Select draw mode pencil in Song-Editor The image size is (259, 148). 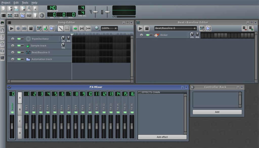[x=60, y=28]
